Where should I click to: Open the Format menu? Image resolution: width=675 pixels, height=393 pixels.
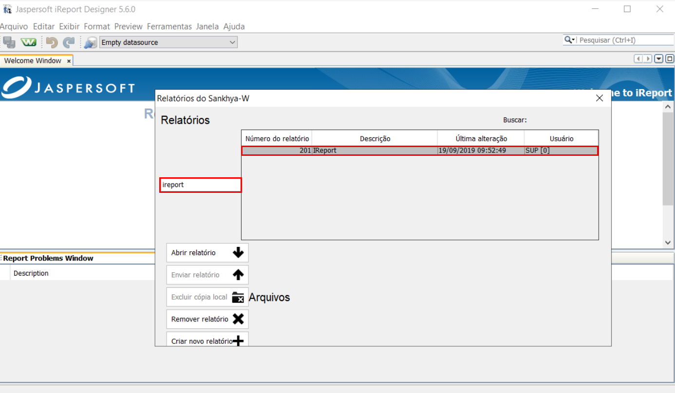coord(97,26)
